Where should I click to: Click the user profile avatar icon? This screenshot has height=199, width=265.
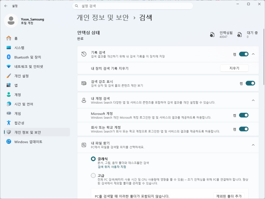pyautogui.click(x=11, y=21)
